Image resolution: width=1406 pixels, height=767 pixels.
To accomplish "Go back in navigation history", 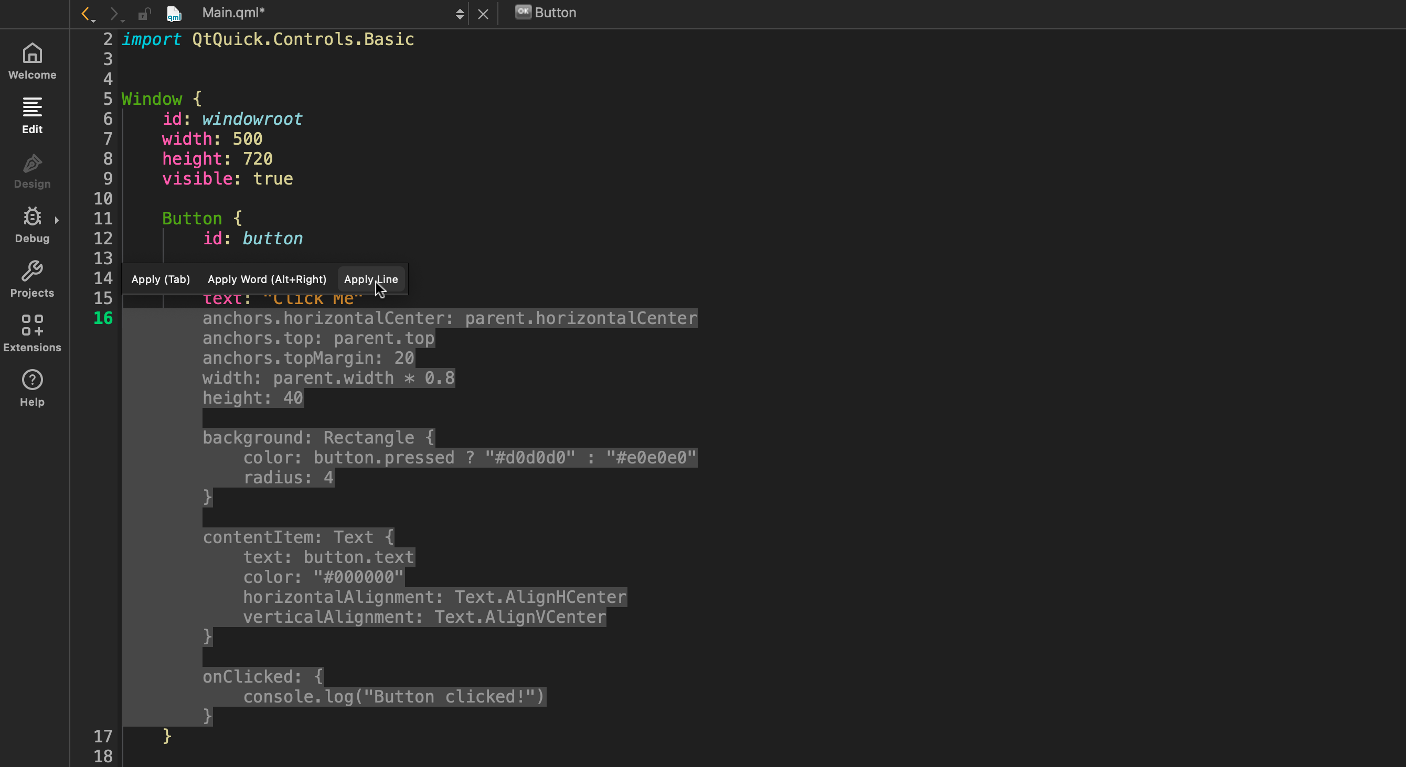I will coord(85,14).
